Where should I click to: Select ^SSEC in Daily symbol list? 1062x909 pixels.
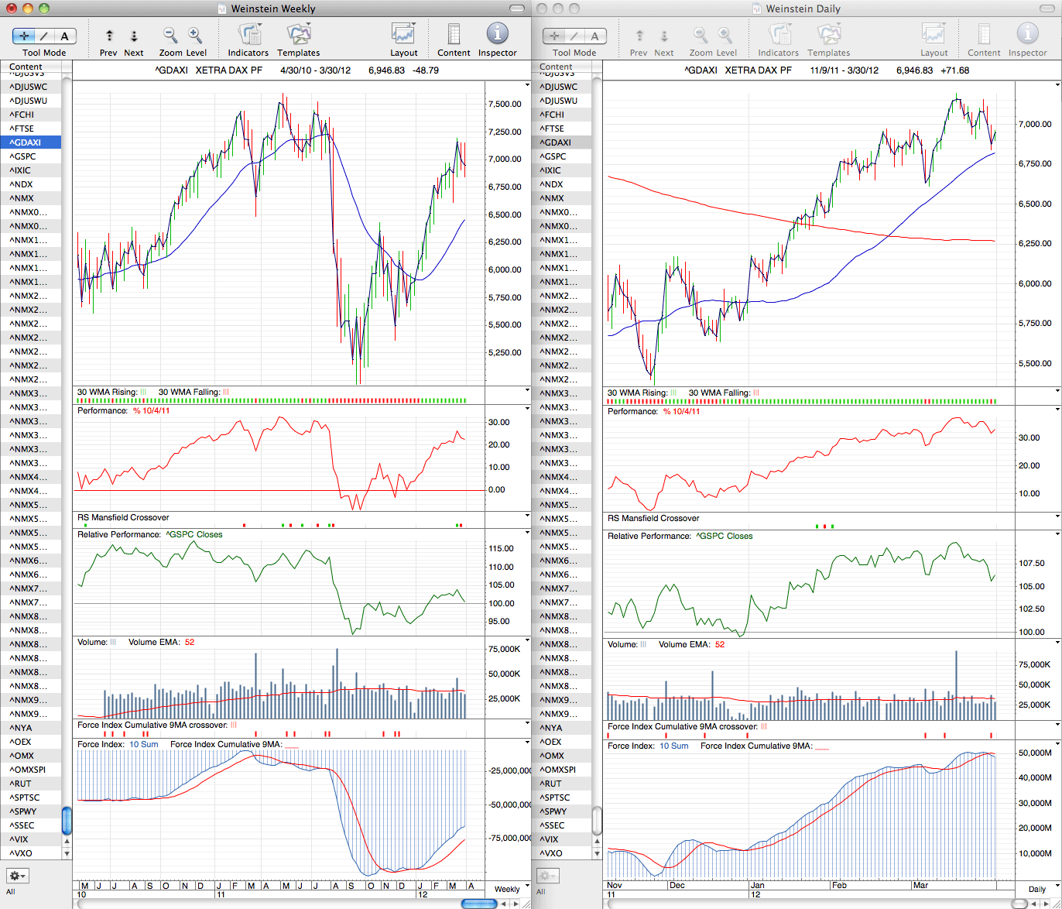[561, 825]
